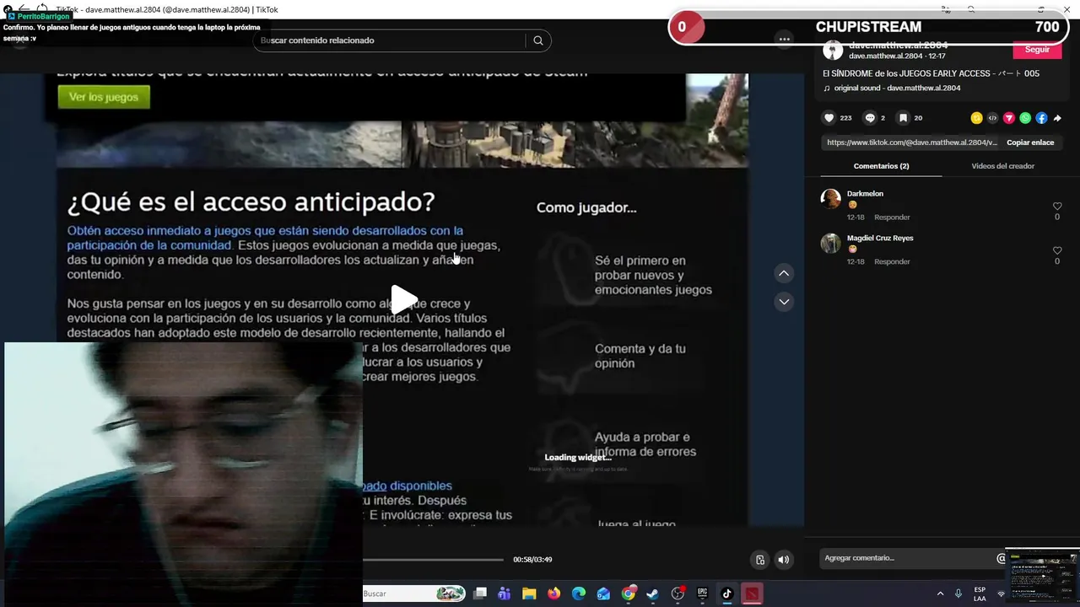Image resolution: width=1080 pixels, height=607 pixels.
Task: Like Darkmelon's comment
Action: (x=1057, y=207)
